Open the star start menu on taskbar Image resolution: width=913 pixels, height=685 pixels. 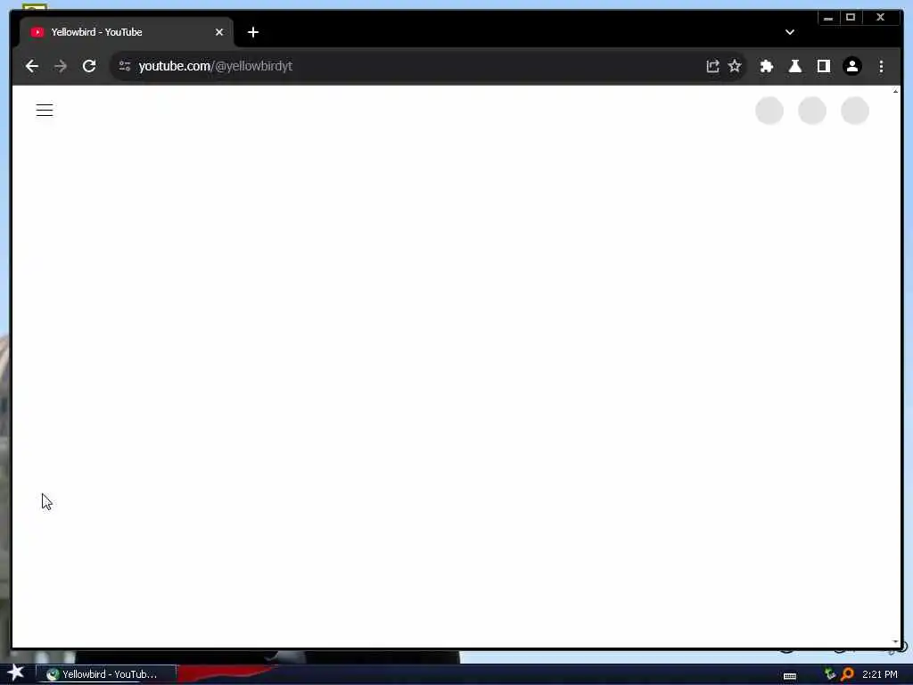pos(16,673)
